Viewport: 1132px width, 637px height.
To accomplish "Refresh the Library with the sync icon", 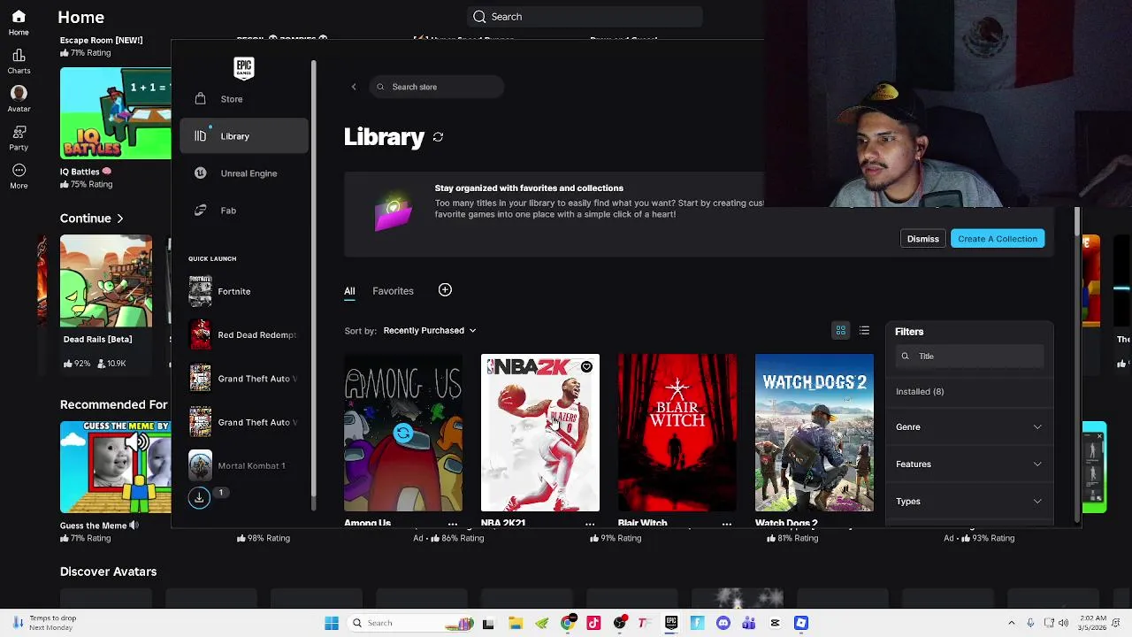I will click(438, 137).
